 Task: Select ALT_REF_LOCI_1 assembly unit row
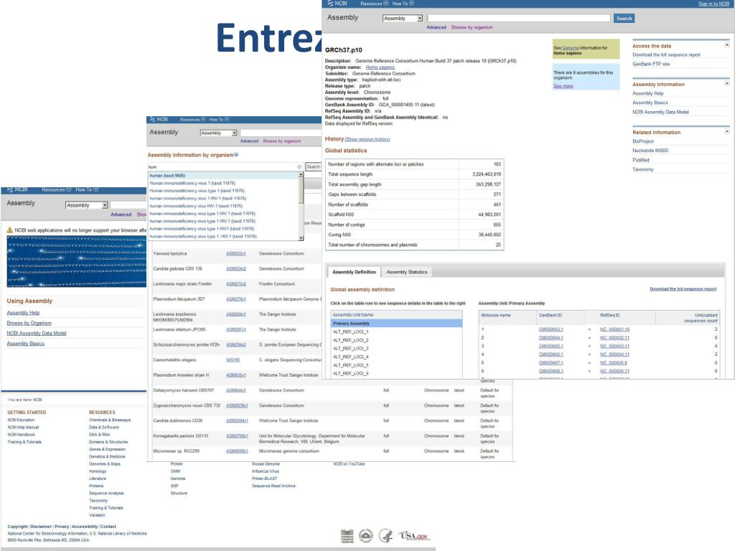click(x=396, y=331)
